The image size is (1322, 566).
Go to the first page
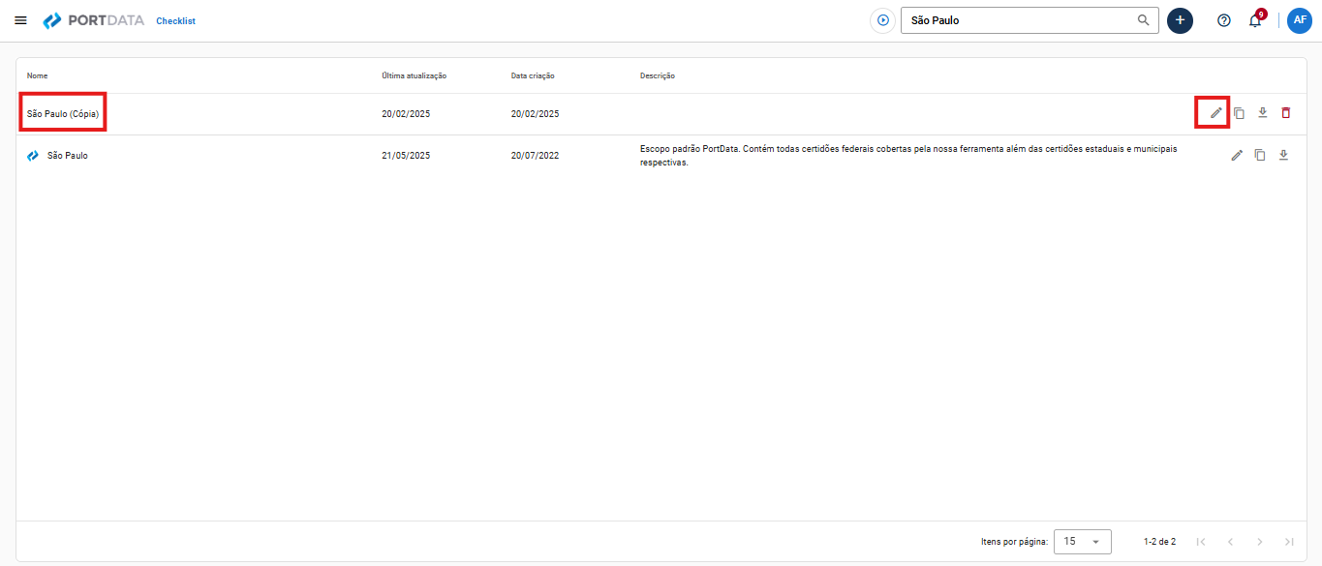(x=1201, y=542)
